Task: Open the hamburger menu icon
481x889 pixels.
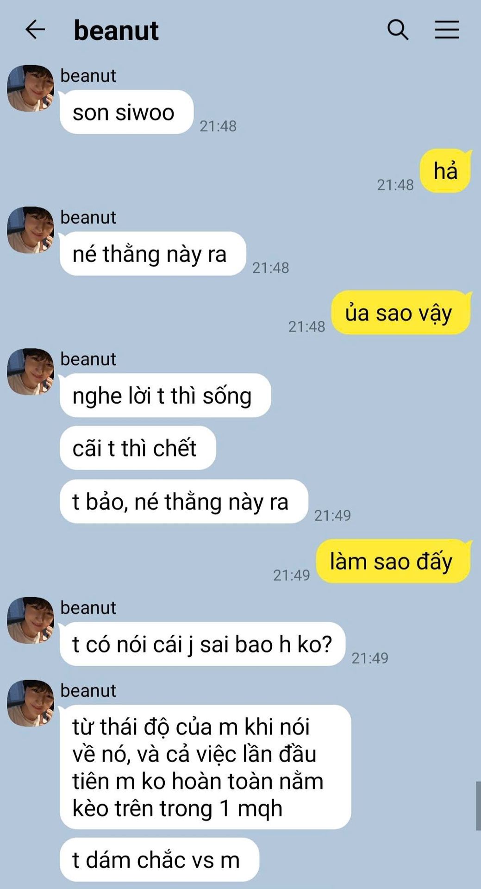Action: [447, 30]
